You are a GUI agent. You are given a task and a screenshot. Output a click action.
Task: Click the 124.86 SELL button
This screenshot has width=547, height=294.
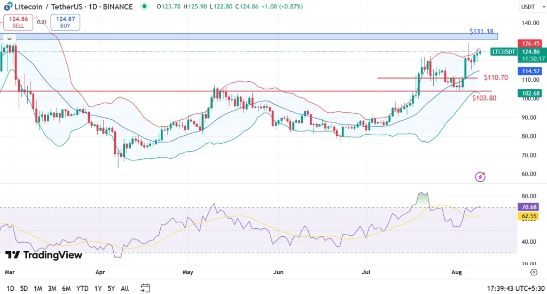[18, 22]
